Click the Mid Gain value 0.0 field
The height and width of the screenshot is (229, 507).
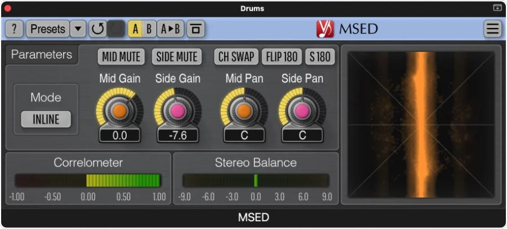(x=119, y=136)
